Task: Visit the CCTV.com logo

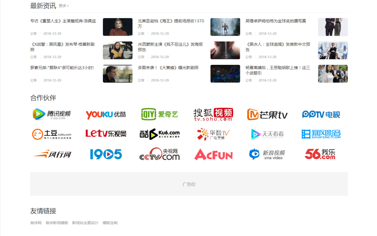Action: point(159,154)
